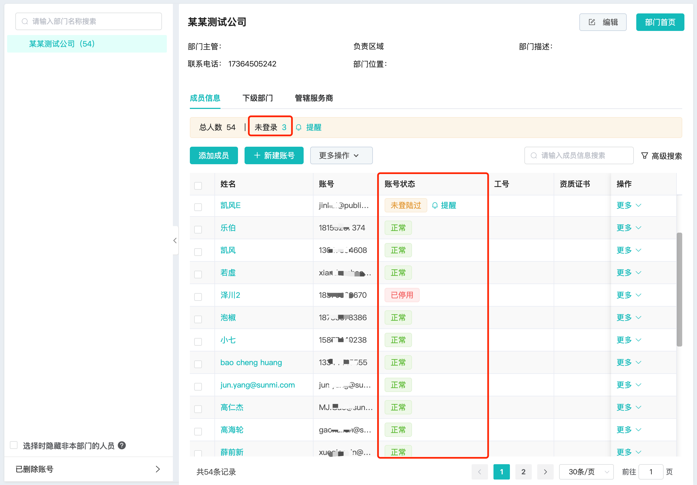Click the edit pencil icon in 编辑 button
Image resolution: width=697 pixels, height=485 pixels.
[x=592, y=22]
